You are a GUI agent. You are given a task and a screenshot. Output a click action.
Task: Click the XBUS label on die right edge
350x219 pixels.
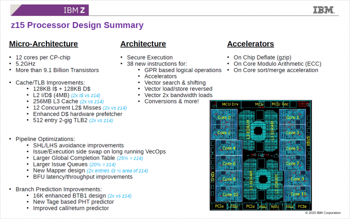coord(308,141)
